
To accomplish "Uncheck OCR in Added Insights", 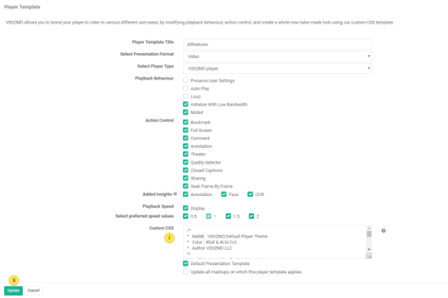I will [x=250, y=194].
